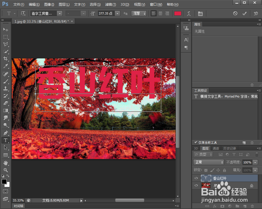This screenshot has height=209, width=262.
Task: Select the History Brush tool
Action: [x=6, y=96]
